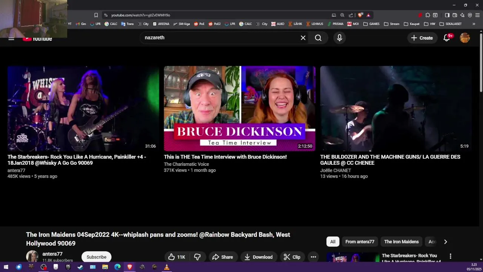The width and height of the screenshot is (483, 272).
Task: Expand the GAMES bookmarks folder
Action: (371, 24)
